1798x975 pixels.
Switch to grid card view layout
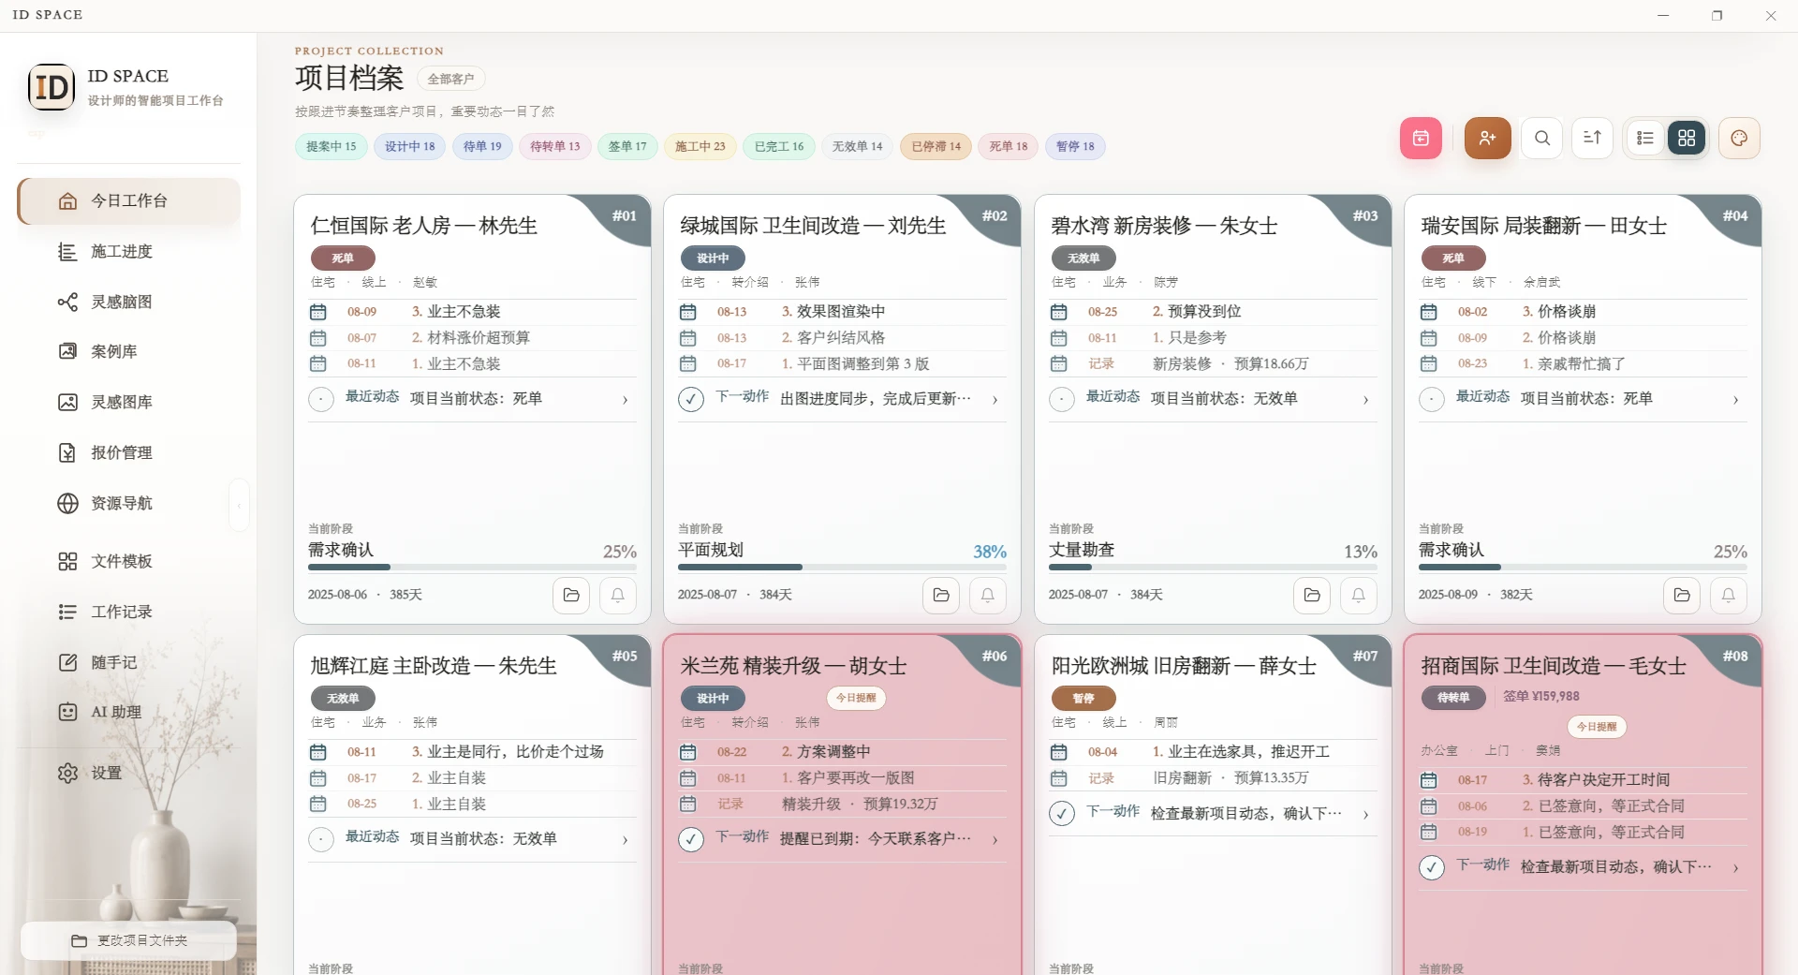coord(1687,139)
